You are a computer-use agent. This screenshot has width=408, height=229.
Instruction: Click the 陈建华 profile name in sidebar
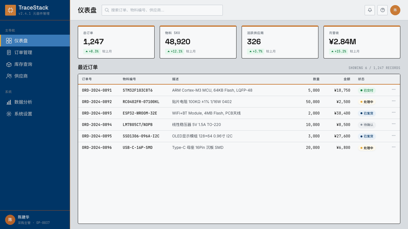pyautogui.click(x=24, y=217)
